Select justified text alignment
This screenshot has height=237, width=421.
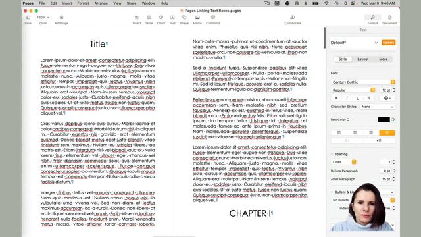tap(387, 133)
